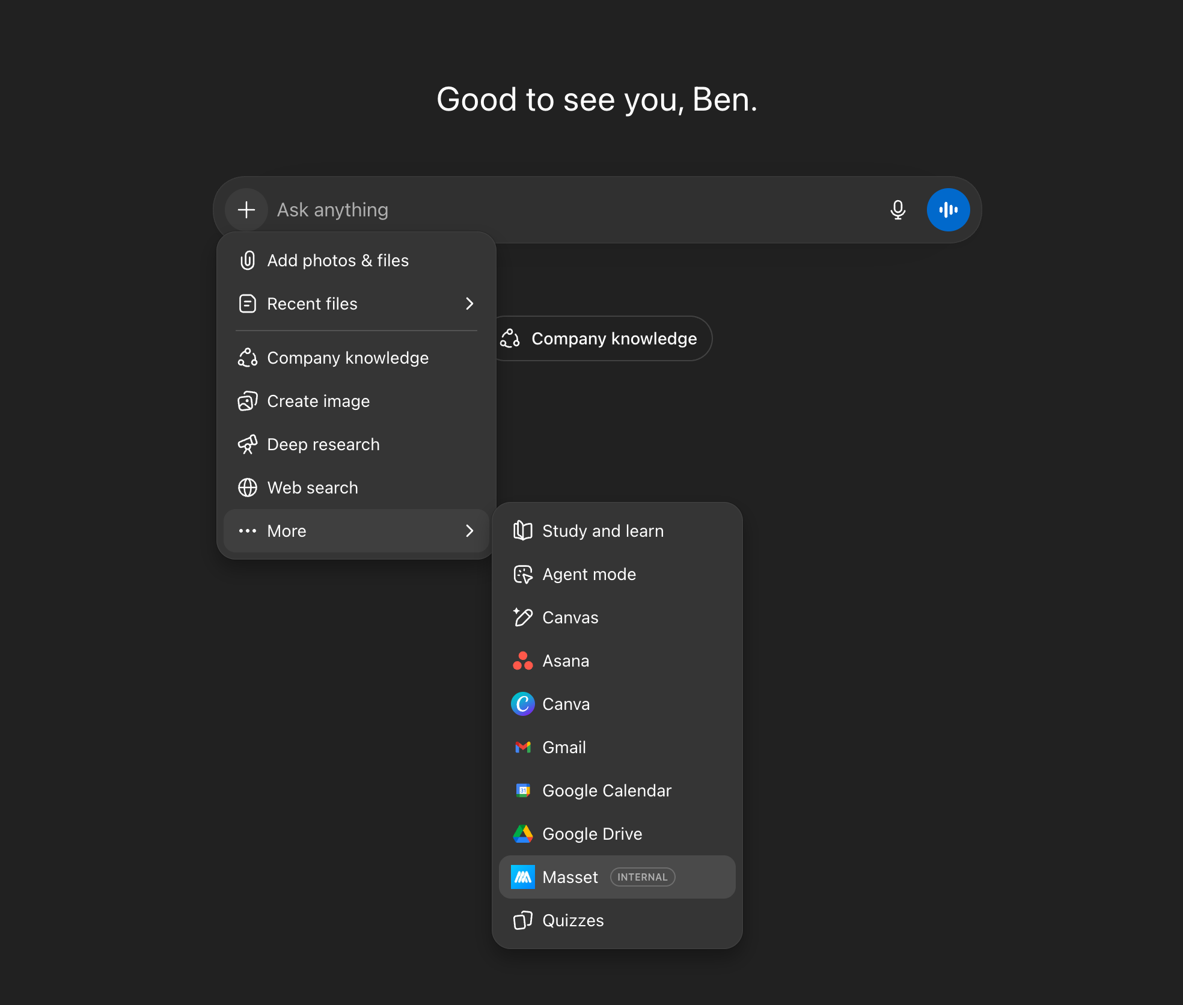Click the Company knowledge pill button
The height and width of the screenshot is (1005, 1183).
click(602, 338)
